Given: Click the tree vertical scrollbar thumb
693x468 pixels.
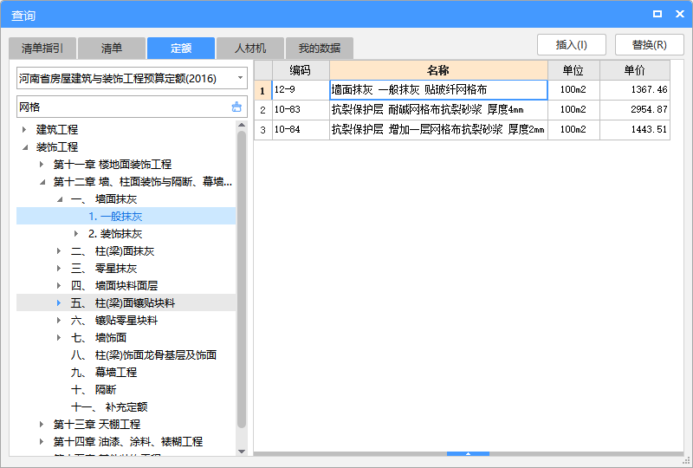Looking at the screenshot, I should tap(242, 280).
